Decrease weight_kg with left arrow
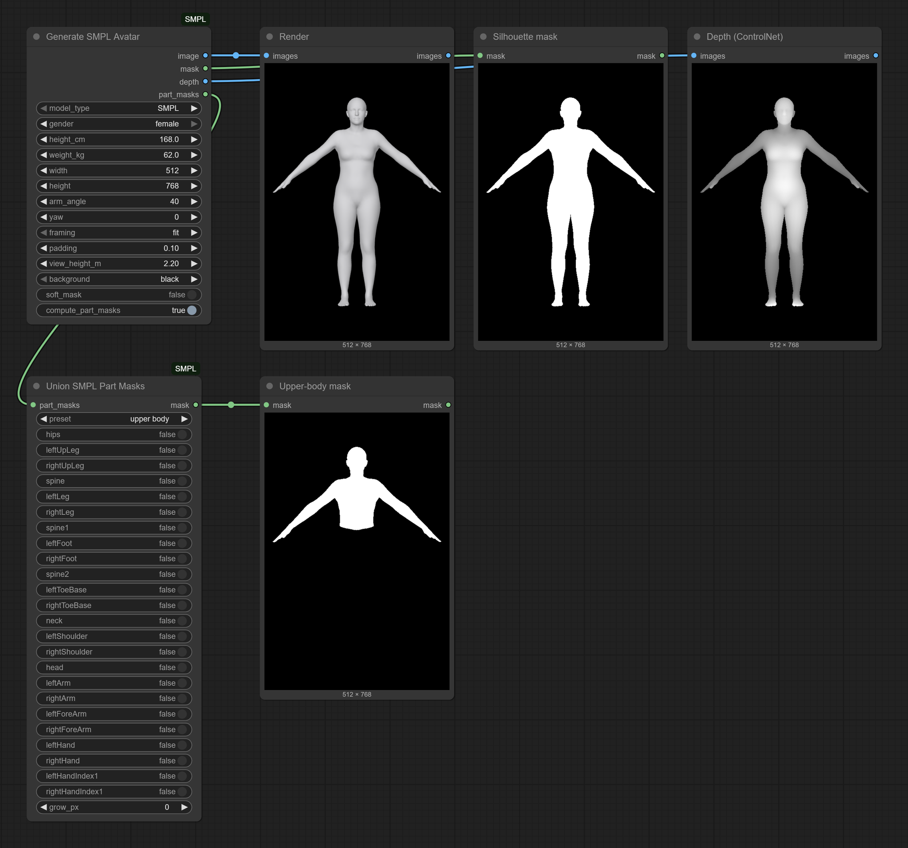908x848 pixels. [x=43, y=155]
